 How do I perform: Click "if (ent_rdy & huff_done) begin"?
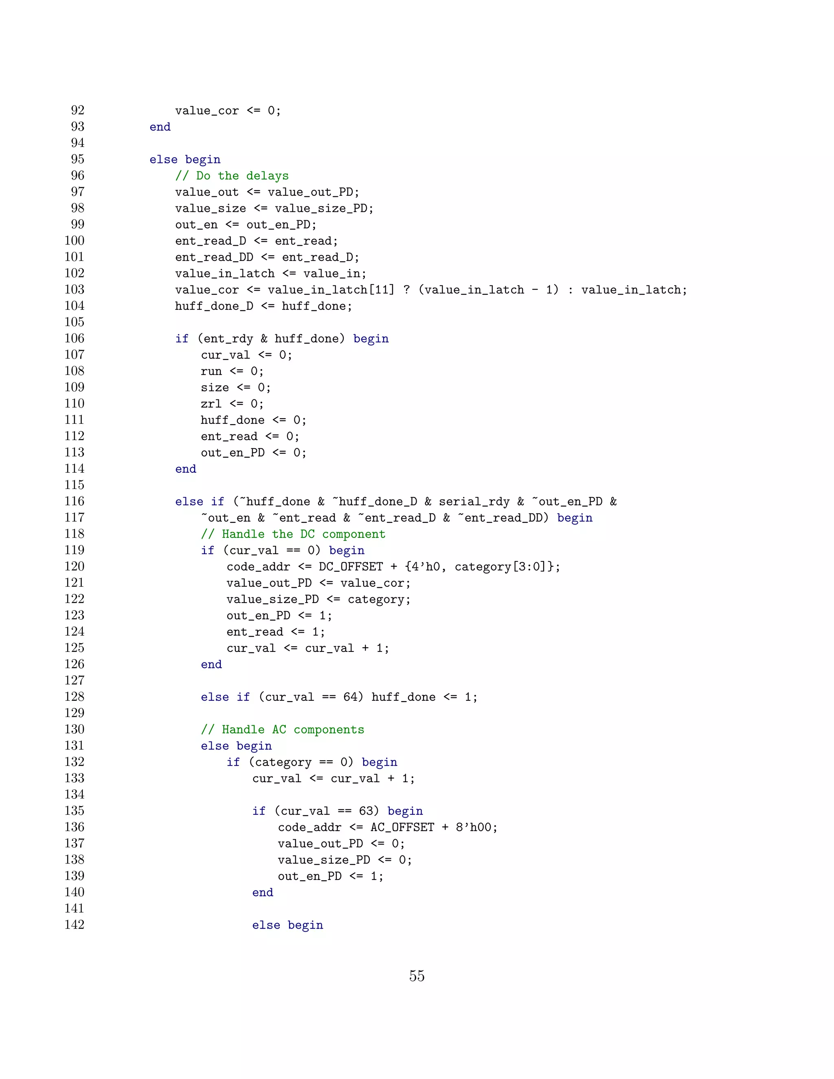click(282, 339)
